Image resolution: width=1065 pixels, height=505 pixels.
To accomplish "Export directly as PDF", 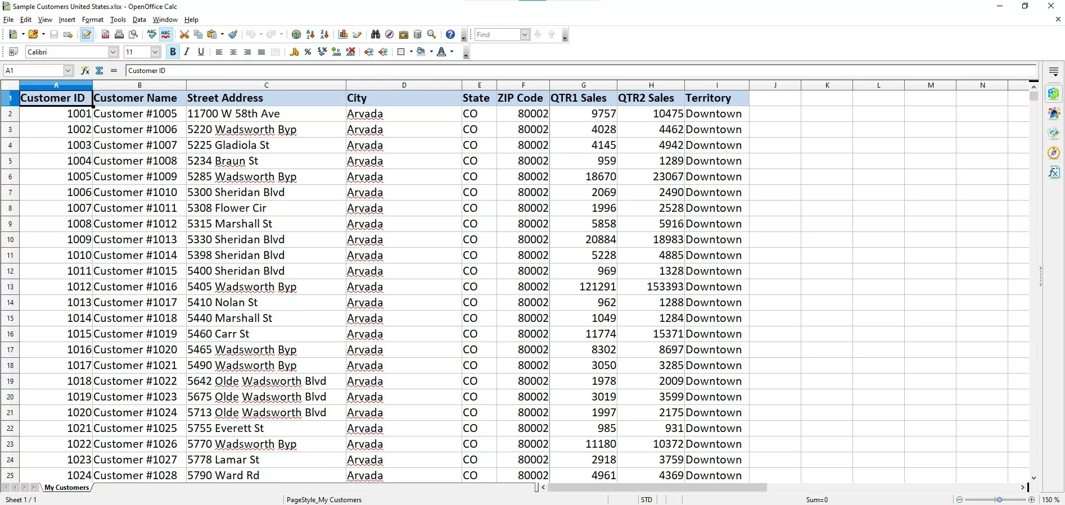I will 105,35.
